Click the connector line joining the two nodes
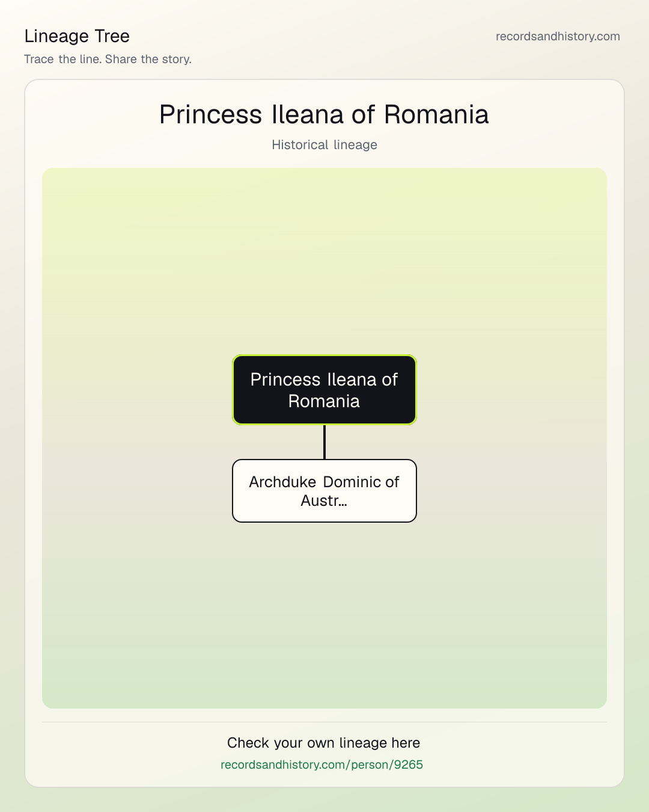This screenshot has width=649, height=812. [324, 442]
